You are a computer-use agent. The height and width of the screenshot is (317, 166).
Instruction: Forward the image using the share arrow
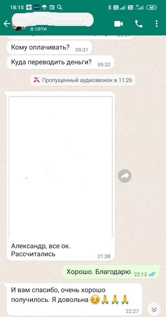click(124, 176)
